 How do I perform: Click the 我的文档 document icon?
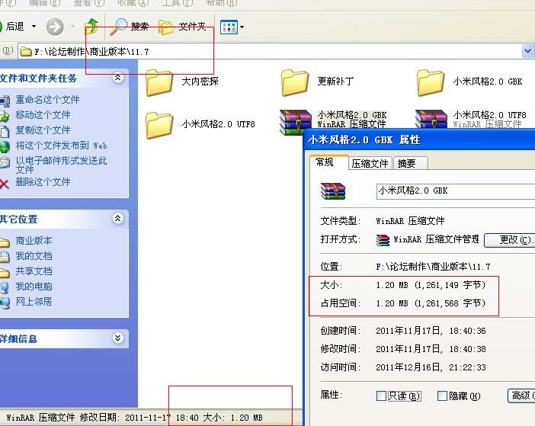click(x=5, y=257)
